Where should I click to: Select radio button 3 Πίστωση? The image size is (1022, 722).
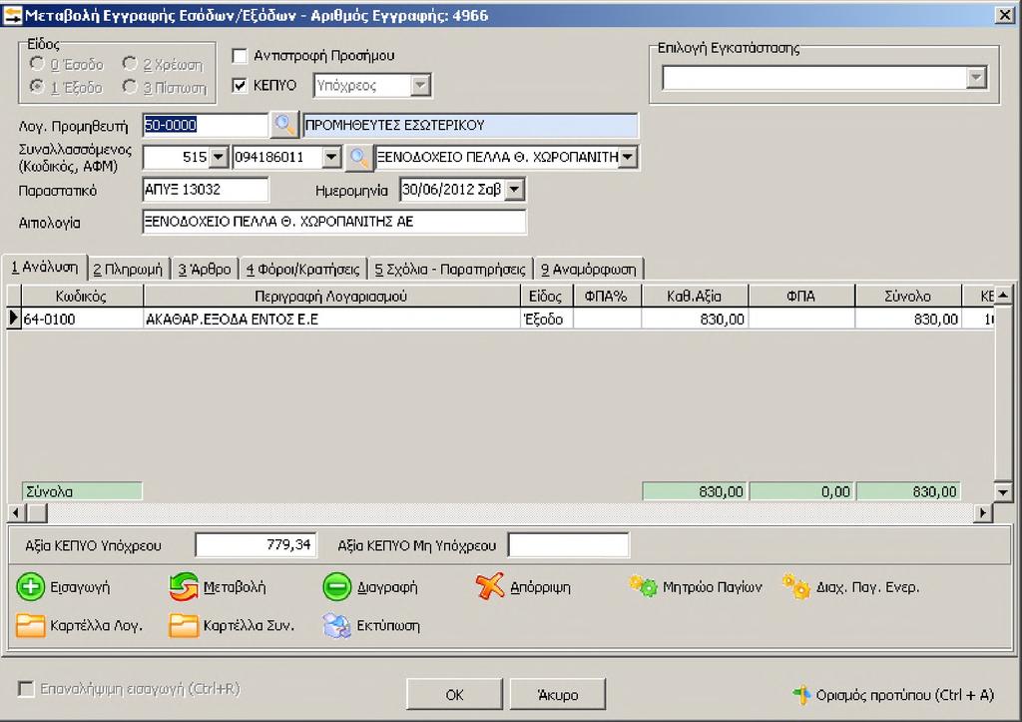[x=130, y=87]
